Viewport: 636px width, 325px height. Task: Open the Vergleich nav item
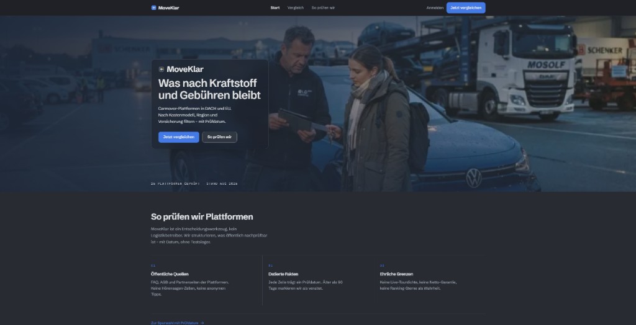(x=295, y=7)
